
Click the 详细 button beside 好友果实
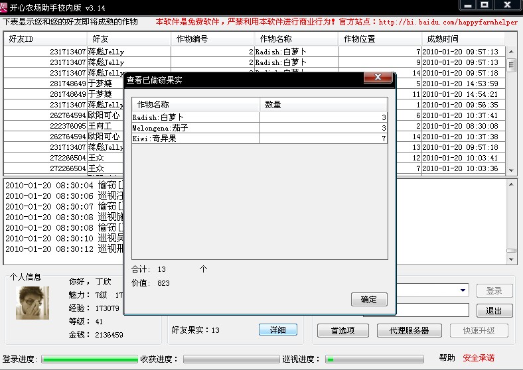coord(277,330)
